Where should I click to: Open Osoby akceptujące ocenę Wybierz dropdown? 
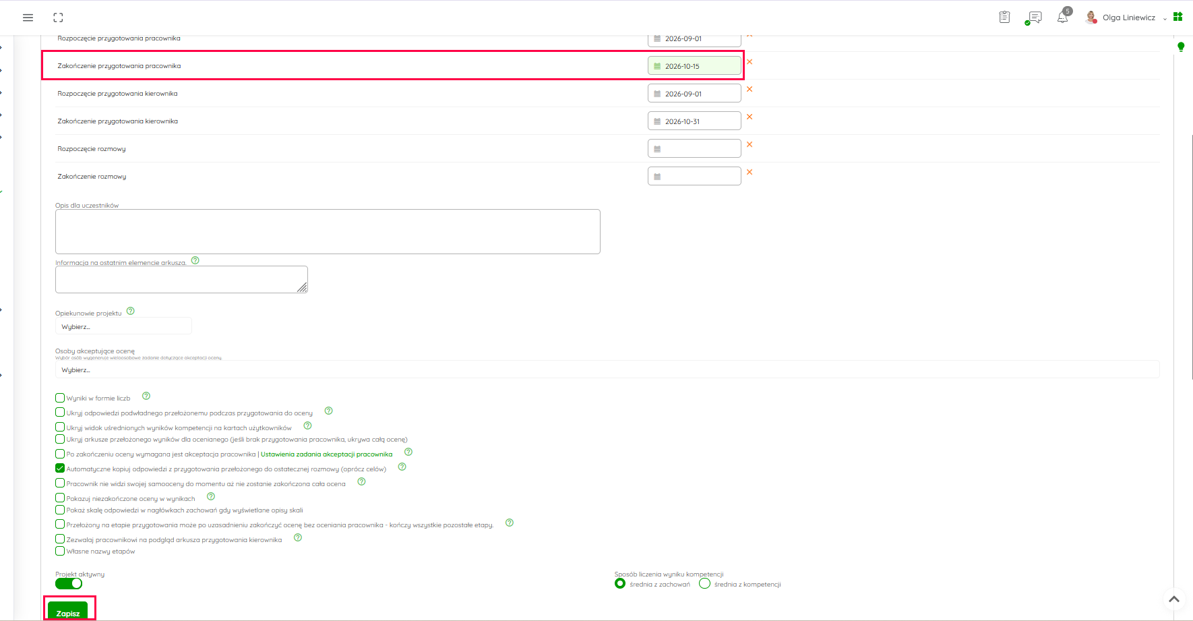pyautogui.click(x=607, y=369)
